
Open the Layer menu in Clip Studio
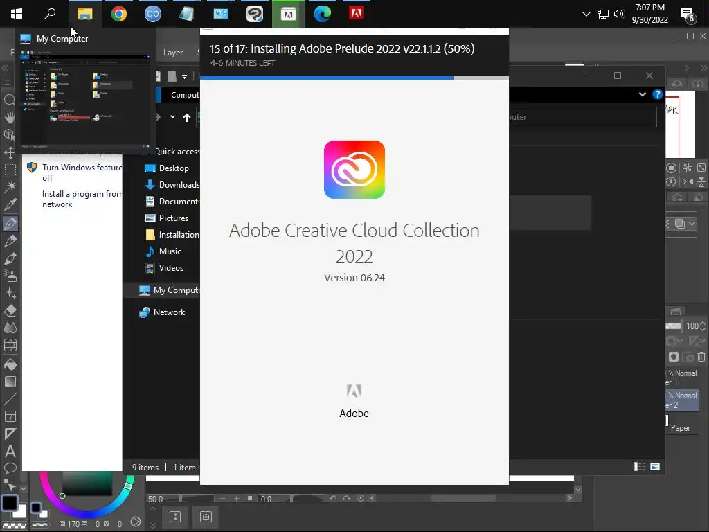coord(172,53)
